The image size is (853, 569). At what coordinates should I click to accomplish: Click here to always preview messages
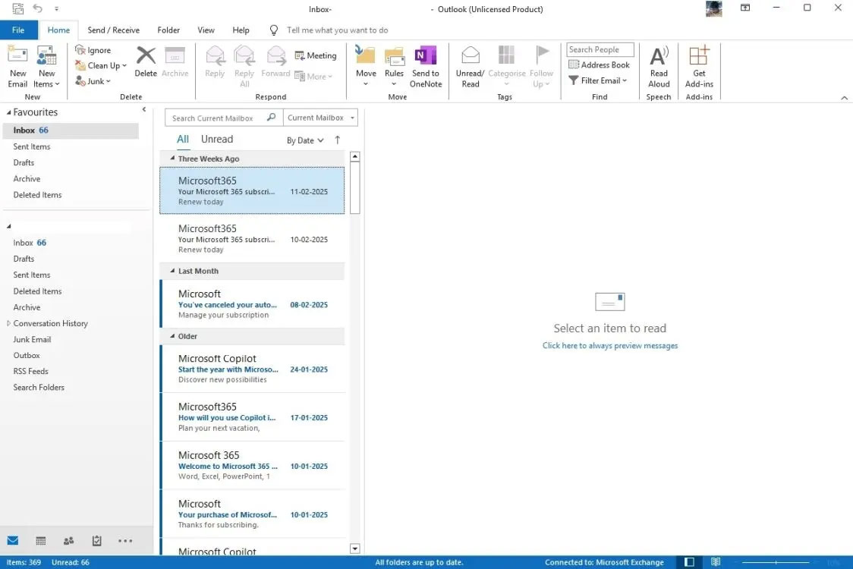(x=609, y=345)
